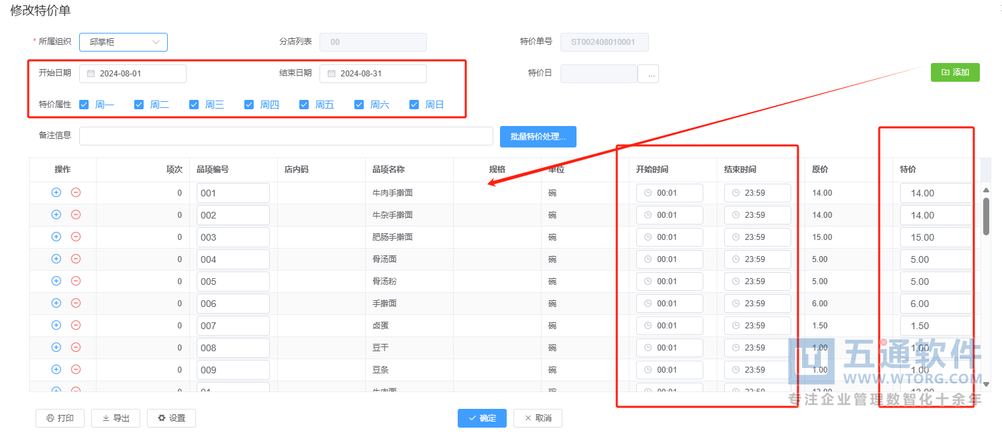Confirm with the blue 确定 button

click(x=482, y=418)
